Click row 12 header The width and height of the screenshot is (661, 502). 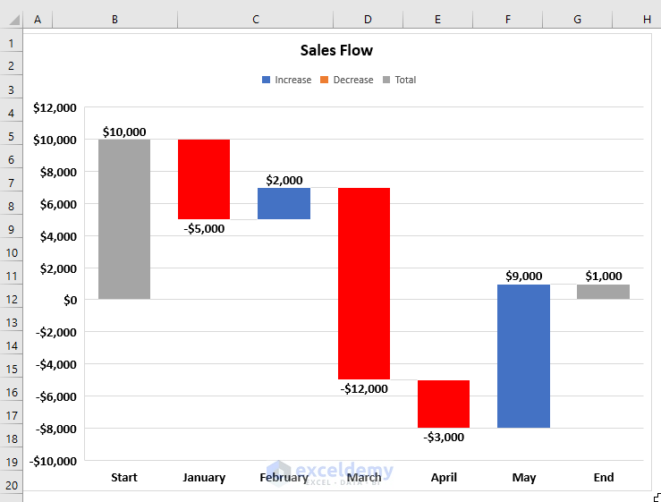(x=12, y=299)
